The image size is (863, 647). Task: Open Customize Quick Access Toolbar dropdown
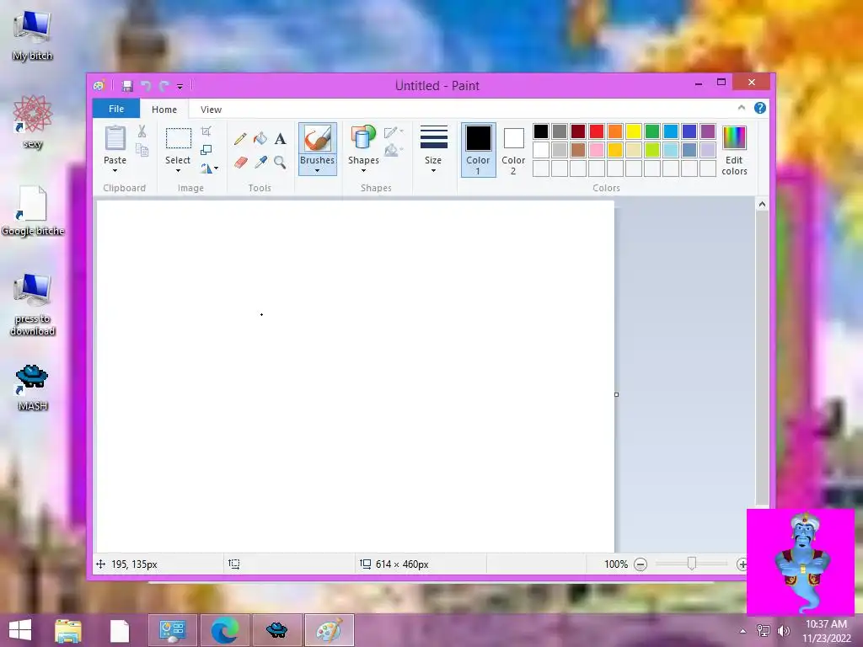(x=180, y=87)
